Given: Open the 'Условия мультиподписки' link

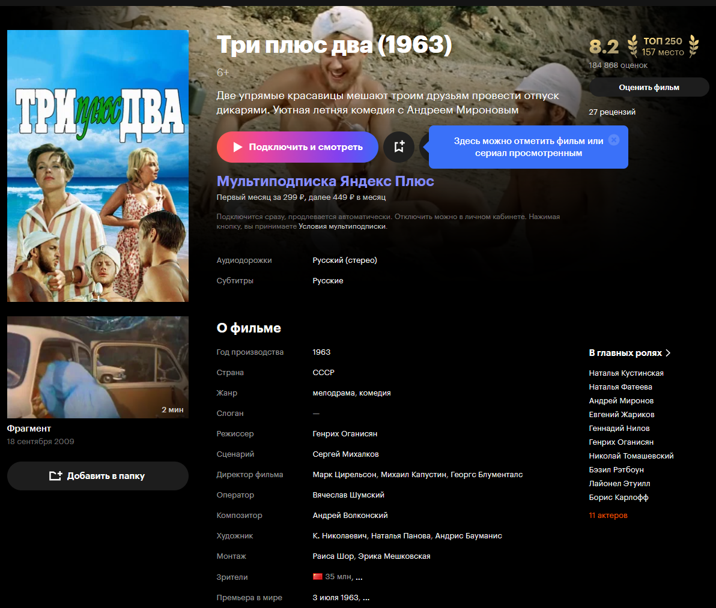Looking at the screenshot, I should pyautogui.click(x=342, y=226).
